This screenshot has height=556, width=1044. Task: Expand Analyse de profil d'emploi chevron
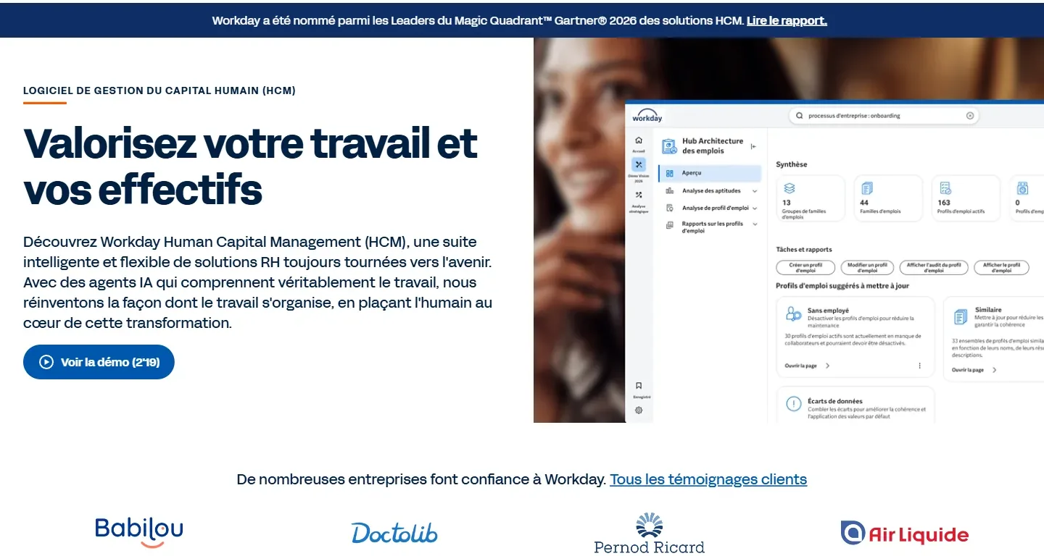point(755,208)
